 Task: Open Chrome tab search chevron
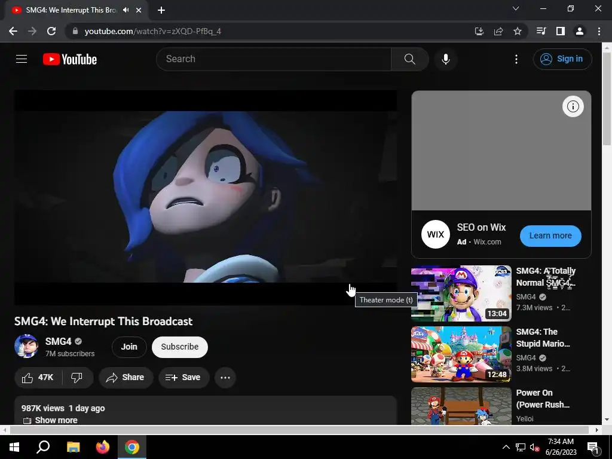click(x=516, y=8)
